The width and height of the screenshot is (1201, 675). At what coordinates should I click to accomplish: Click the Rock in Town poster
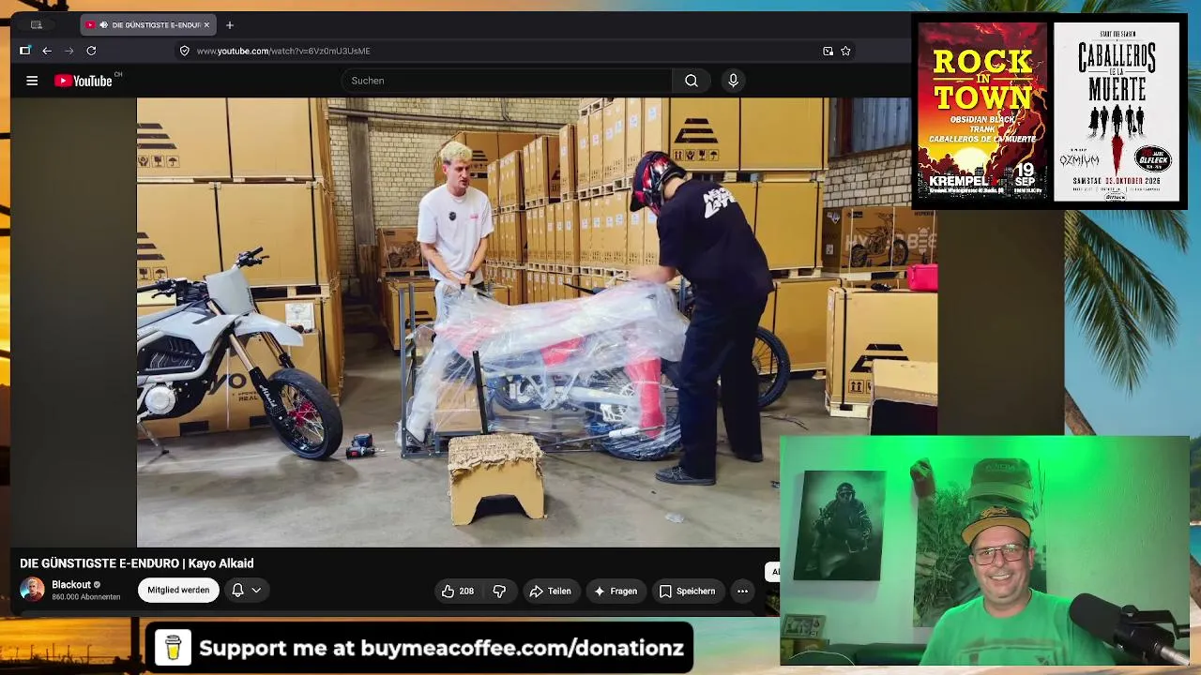coord(982,111)
